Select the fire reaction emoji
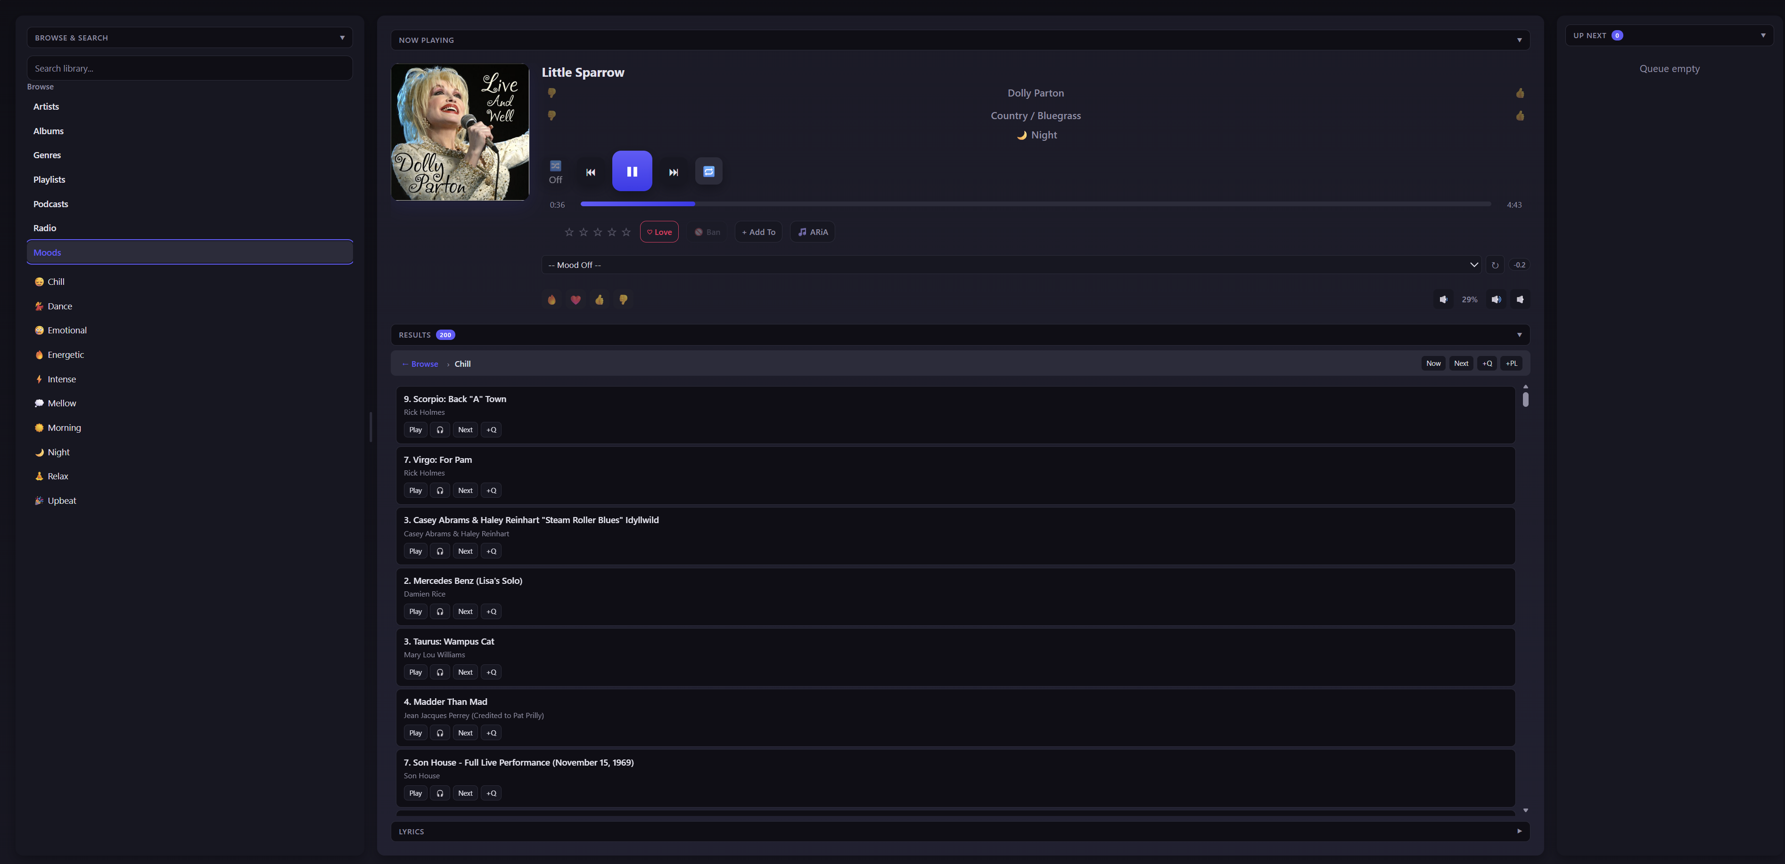Screen dimensions: 1785x864 click(x=551, y=299)
